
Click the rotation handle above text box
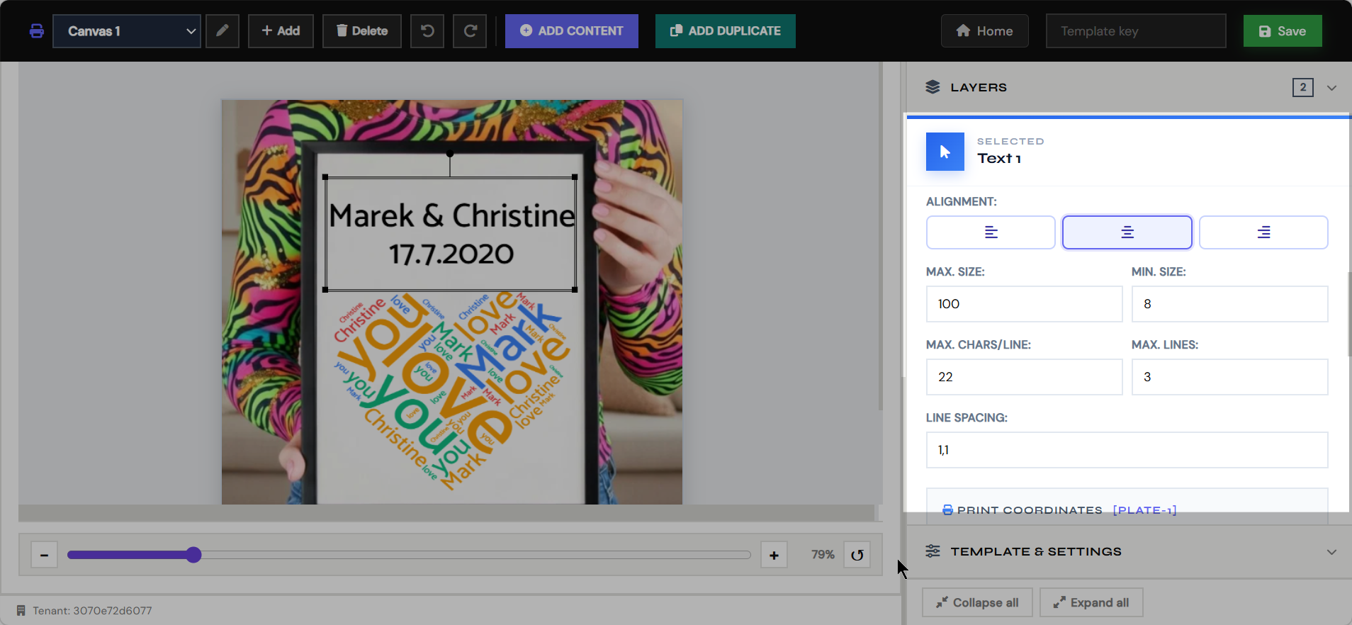click(450, 153)
